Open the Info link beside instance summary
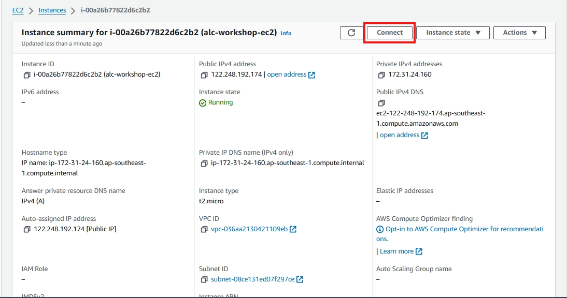Screen dimensions: 567x298 [x=286, y=33]
